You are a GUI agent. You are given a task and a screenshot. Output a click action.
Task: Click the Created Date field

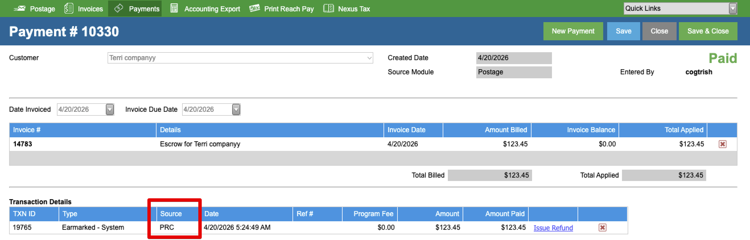[x=514, y=58]
